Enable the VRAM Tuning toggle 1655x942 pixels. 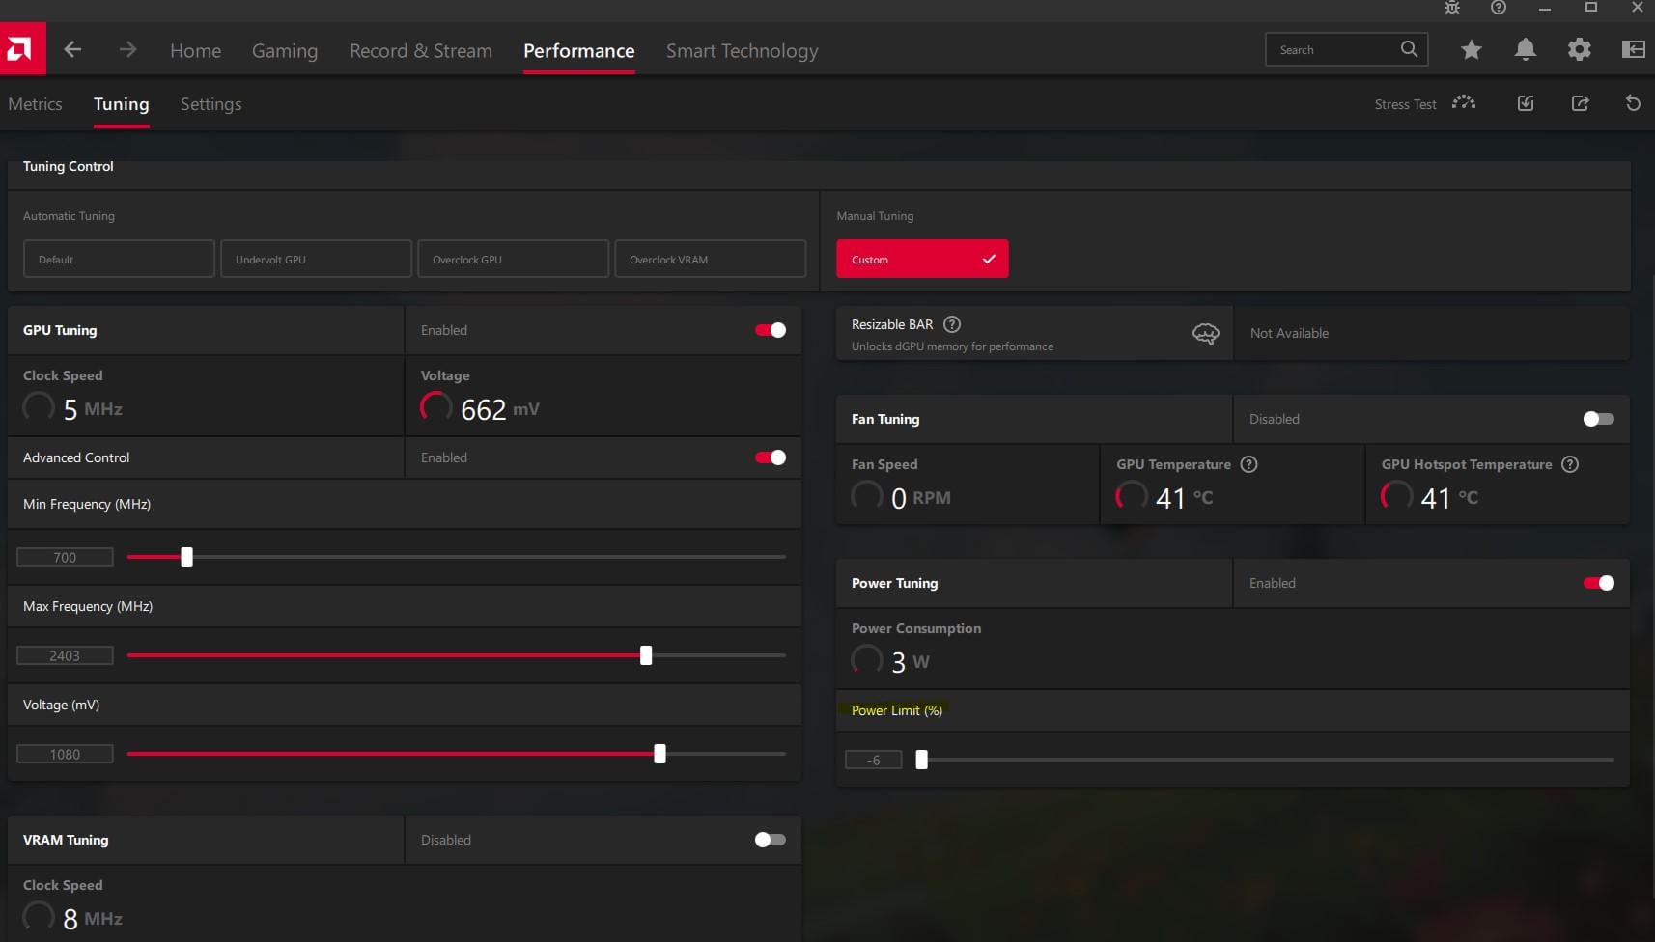(771, 840)
